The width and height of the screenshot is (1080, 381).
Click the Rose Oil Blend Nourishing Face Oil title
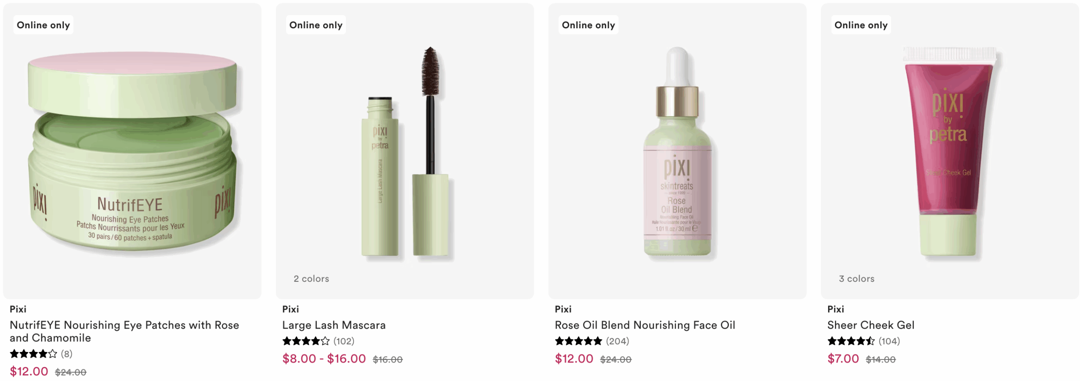(644, 325)
